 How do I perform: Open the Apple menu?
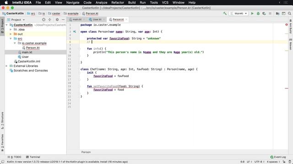(6, 2)
